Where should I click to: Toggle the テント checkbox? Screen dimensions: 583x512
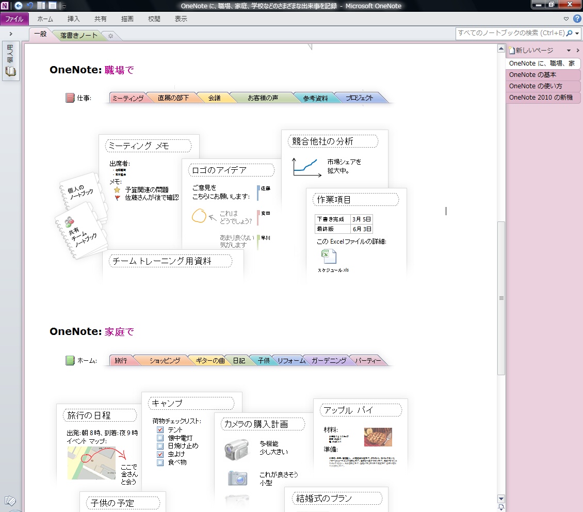tap(160, 430)
